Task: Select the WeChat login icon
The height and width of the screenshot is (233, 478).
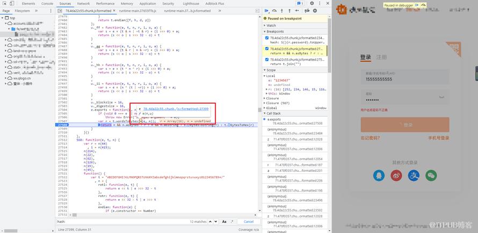Action: coord(431,176)
